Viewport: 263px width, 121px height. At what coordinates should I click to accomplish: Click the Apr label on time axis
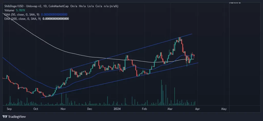click(x=198, y=109)
